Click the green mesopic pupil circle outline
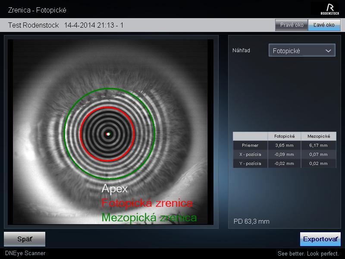 [65, 134]
